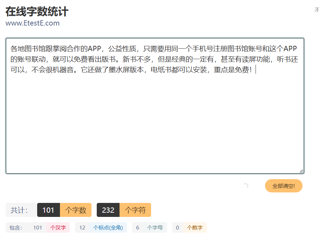Image resolution: width=319 pixels, height=233 pixels.
Task: Click the 个字母 badge
Action: [155, 227]
